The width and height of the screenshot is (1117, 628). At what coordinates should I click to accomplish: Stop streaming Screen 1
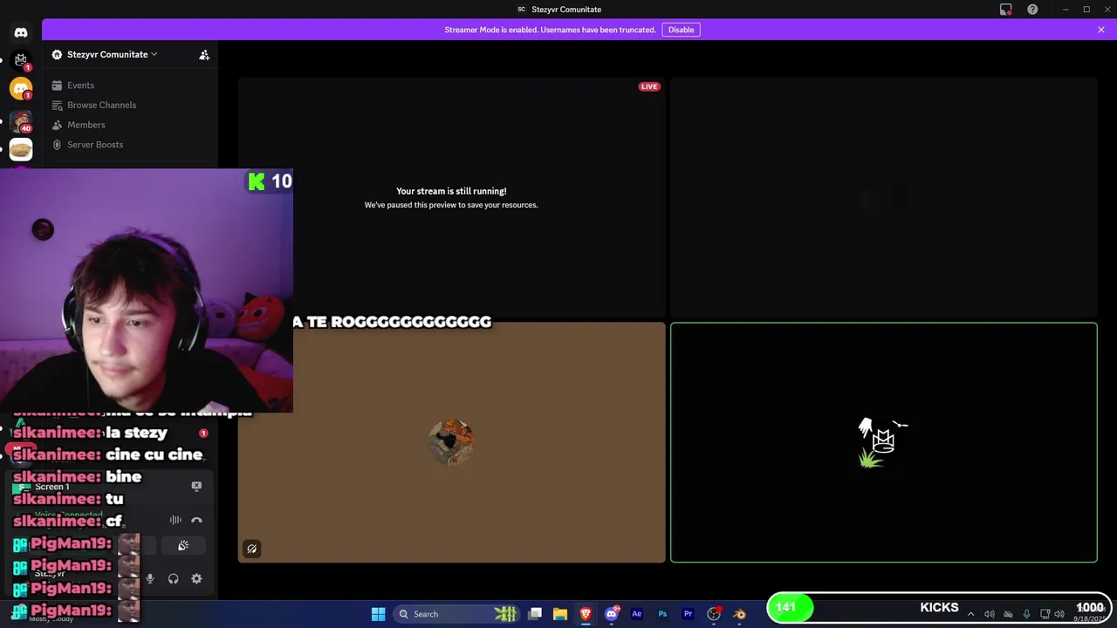pos(196,487)
